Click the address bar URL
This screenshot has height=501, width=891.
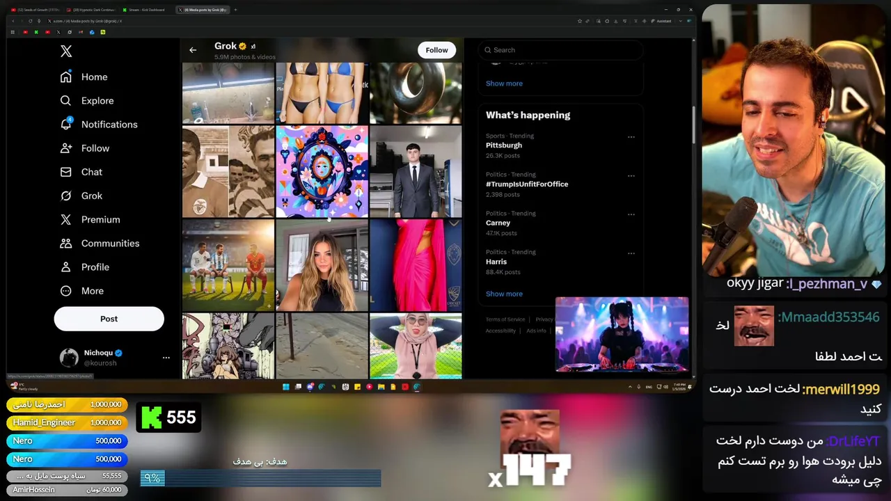87,21
